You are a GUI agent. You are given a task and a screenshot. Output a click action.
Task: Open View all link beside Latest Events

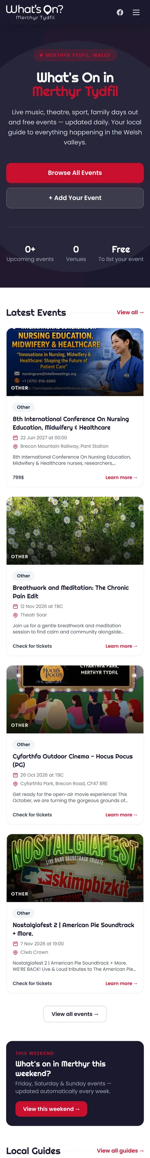click(x=130, y=313)
